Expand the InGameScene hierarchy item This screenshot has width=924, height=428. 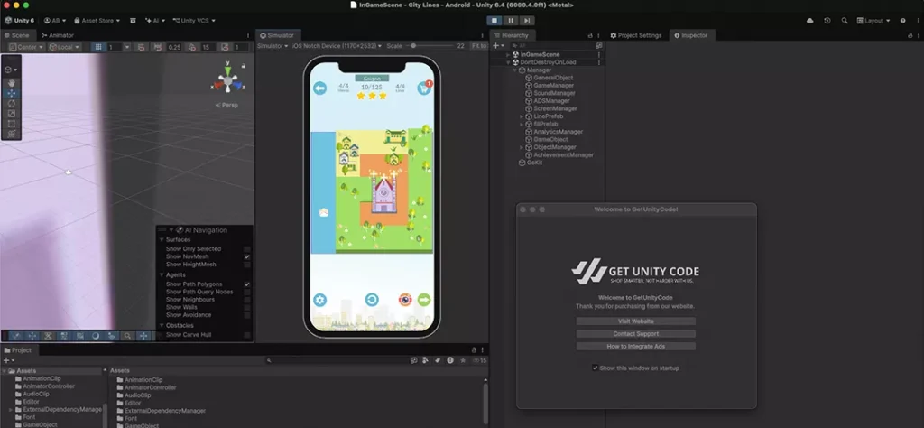(508, 55)
